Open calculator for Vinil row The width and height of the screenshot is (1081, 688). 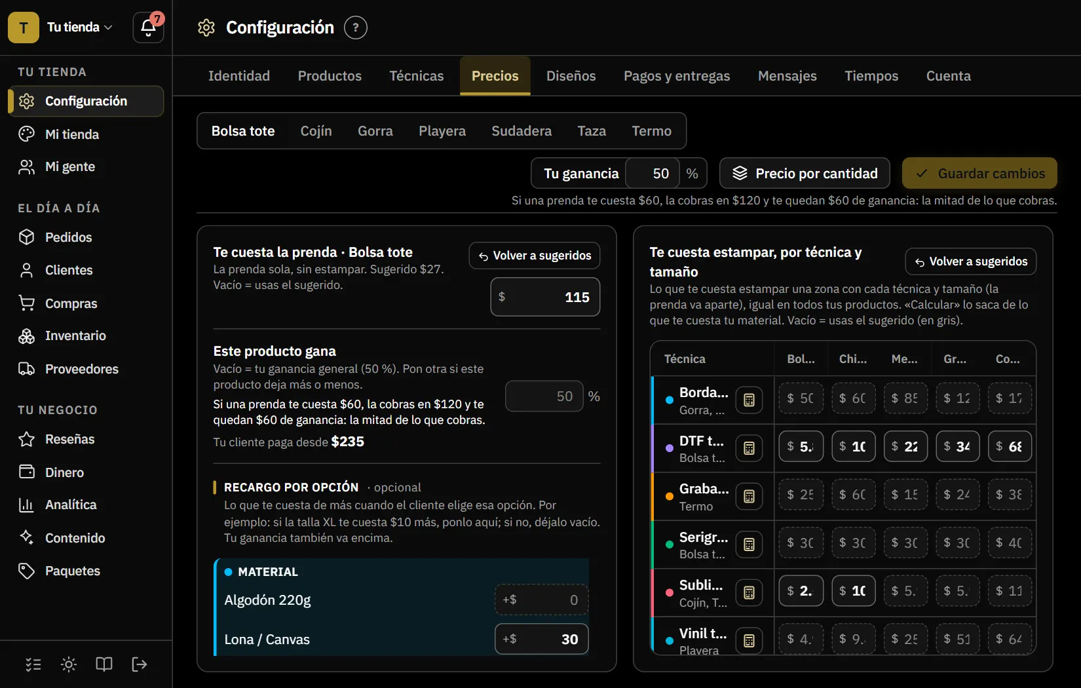[x=749, y=640]
